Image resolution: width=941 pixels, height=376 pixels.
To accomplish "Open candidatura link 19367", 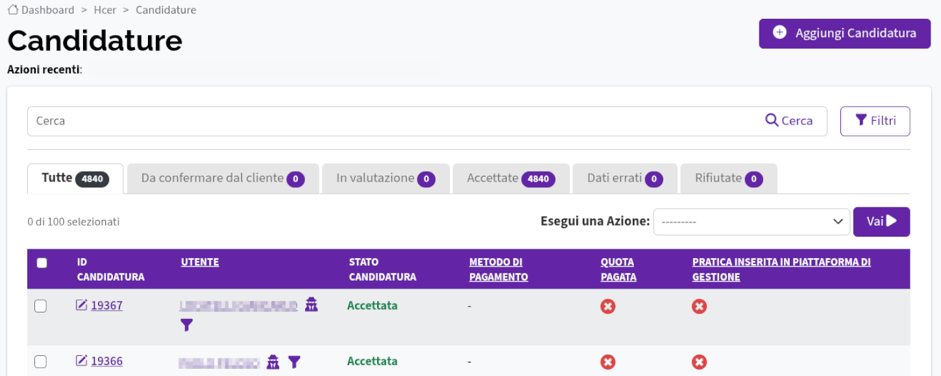I will tap(106, 305).
